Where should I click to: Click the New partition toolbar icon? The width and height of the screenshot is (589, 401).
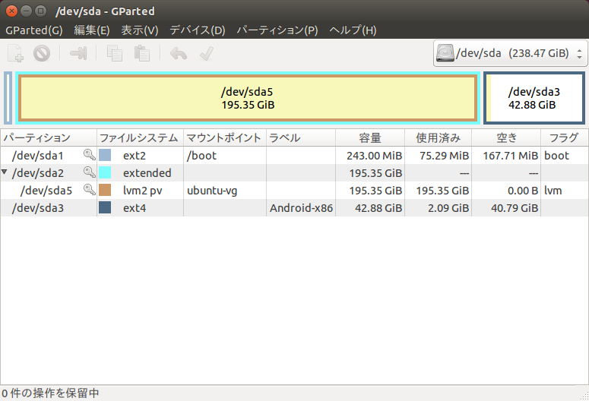pos(15,53)
